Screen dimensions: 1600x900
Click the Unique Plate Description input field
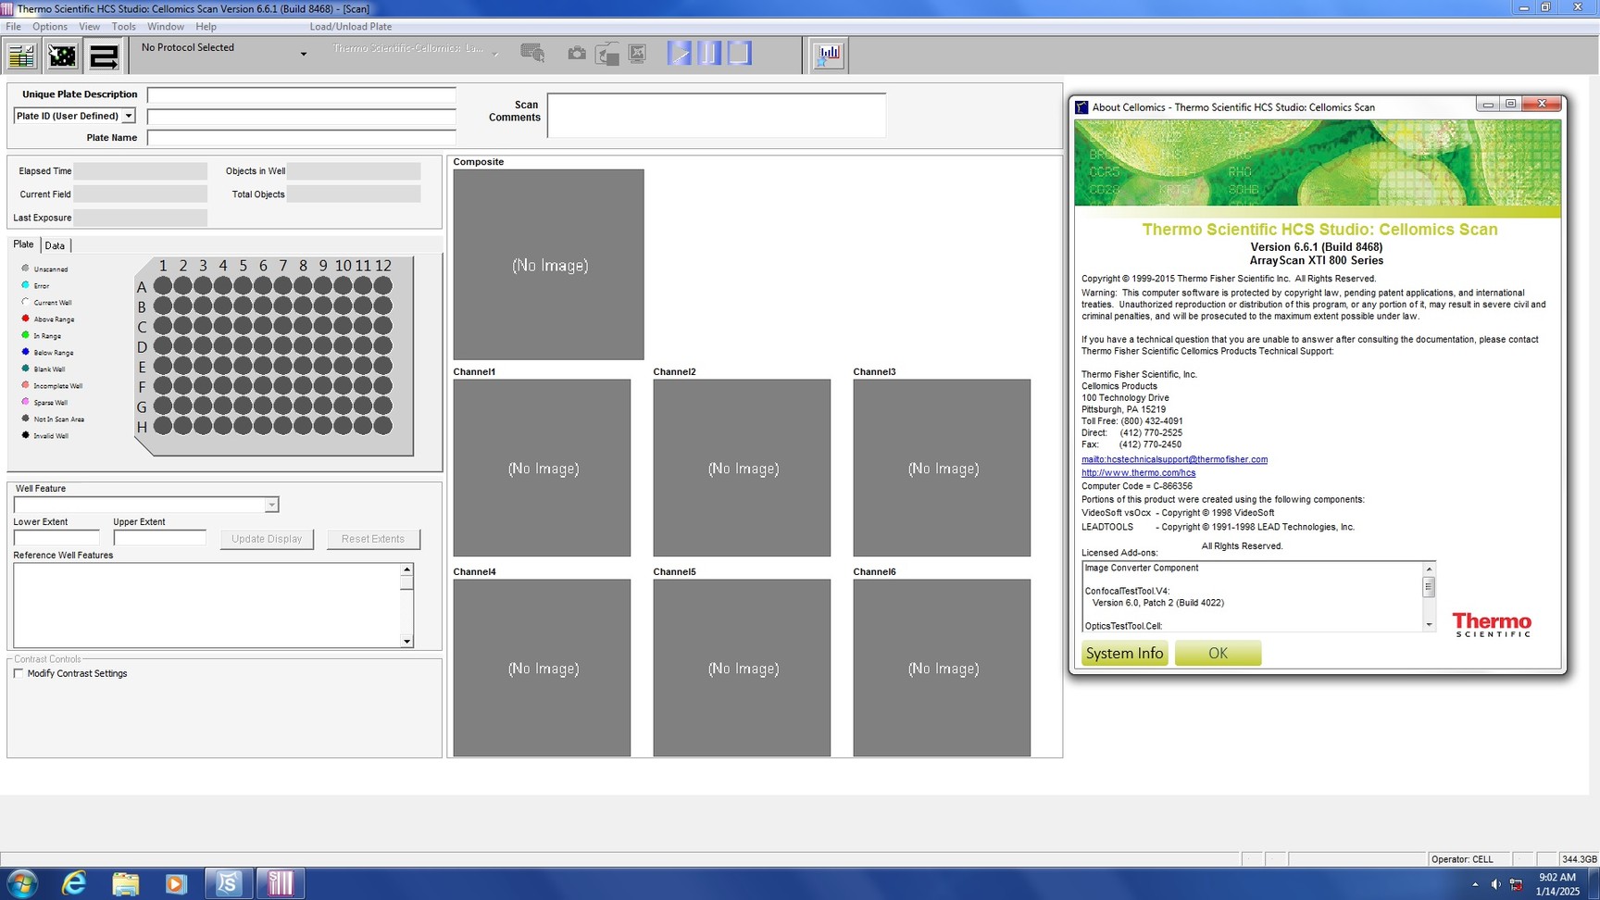pos(301,95)
